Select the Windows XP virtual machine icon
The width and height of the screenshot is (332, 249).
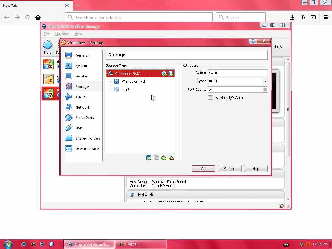click(49, 64)
